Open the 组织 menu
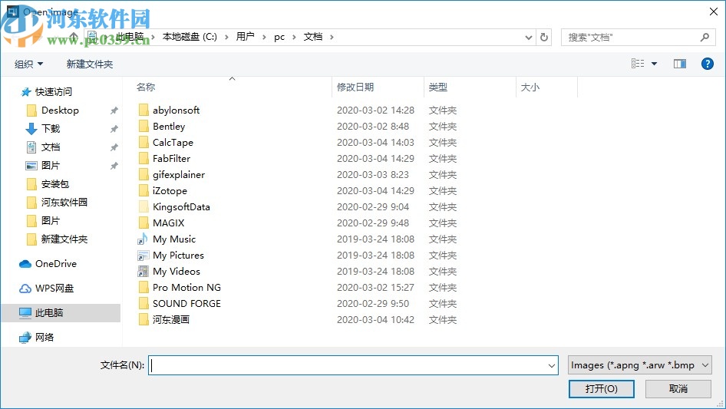This screenshot has height=409, width=726. 28,64
